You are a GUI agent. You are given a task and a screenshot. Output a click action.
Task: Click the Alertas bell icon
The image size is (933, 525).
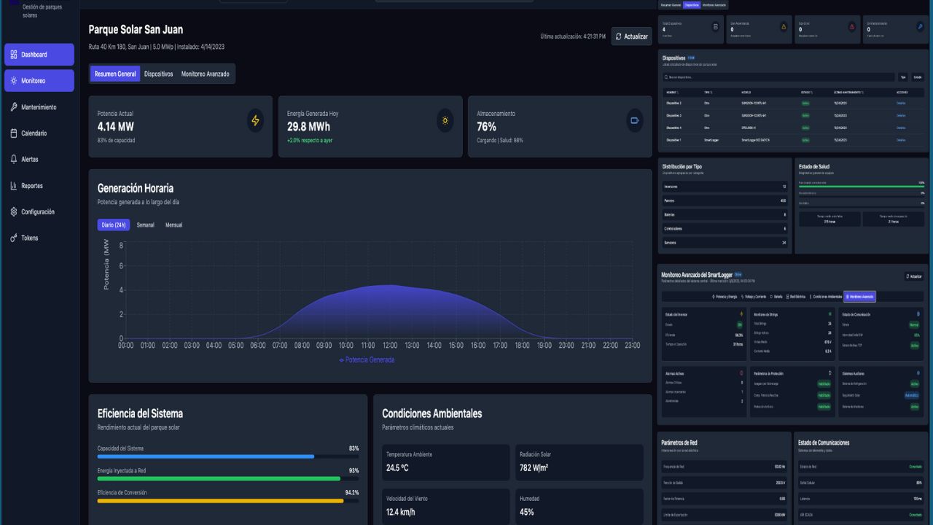tap(14, 159)
